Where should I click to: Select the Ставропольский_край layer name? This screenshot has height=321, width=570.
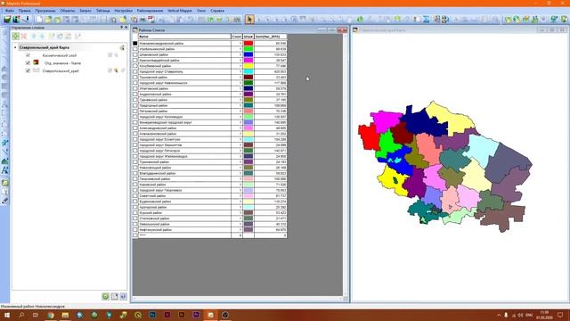tap(61, 70)
